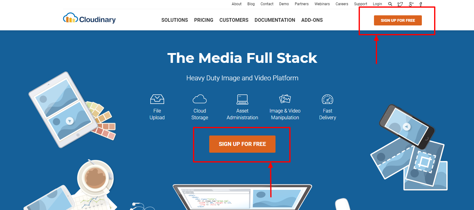
Task: Click the Asset Administration laptop icon
Action: pos(242,99)
